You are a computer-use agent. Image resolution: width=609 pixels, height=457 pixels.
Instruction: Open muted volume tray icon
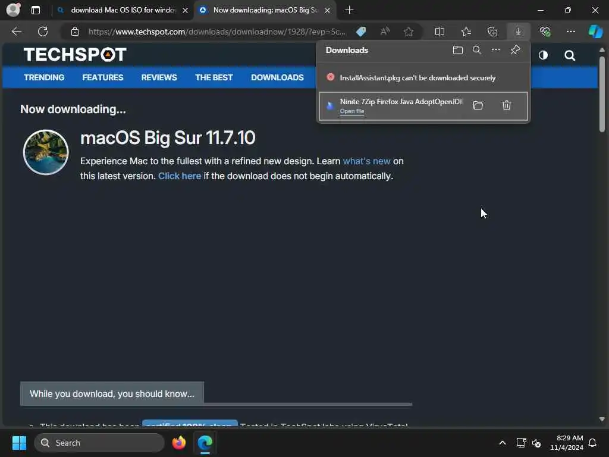(536, 443)
